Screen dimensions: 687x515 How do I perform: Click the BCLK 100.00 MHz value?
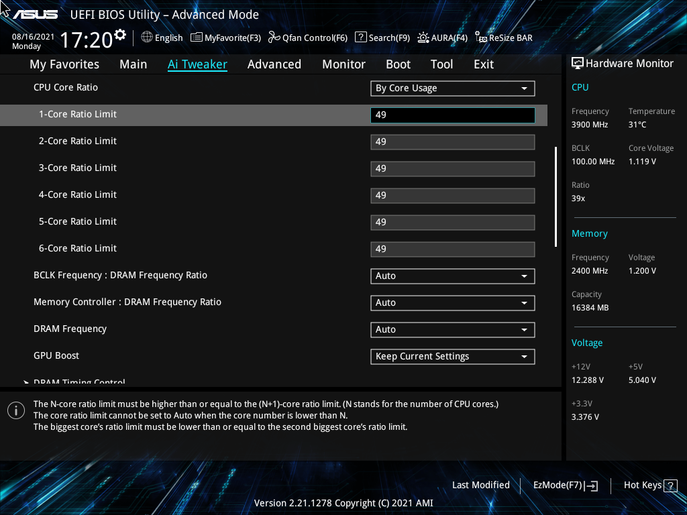[593, 161]
